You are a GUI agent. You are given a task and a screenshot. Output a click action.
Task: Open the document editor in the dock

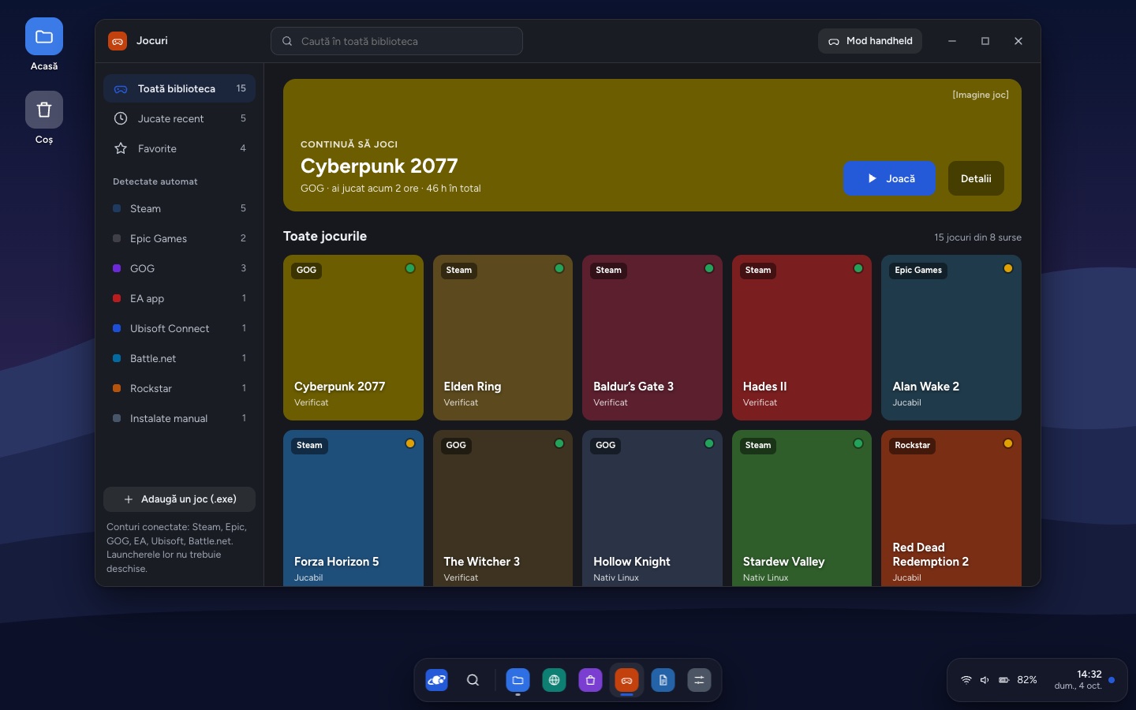coord(663,680)
